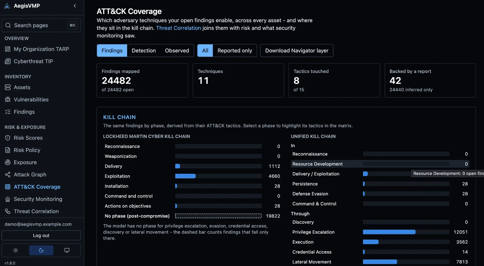
Task: Click the Risk Policy document icon
Action: point(8,150)
